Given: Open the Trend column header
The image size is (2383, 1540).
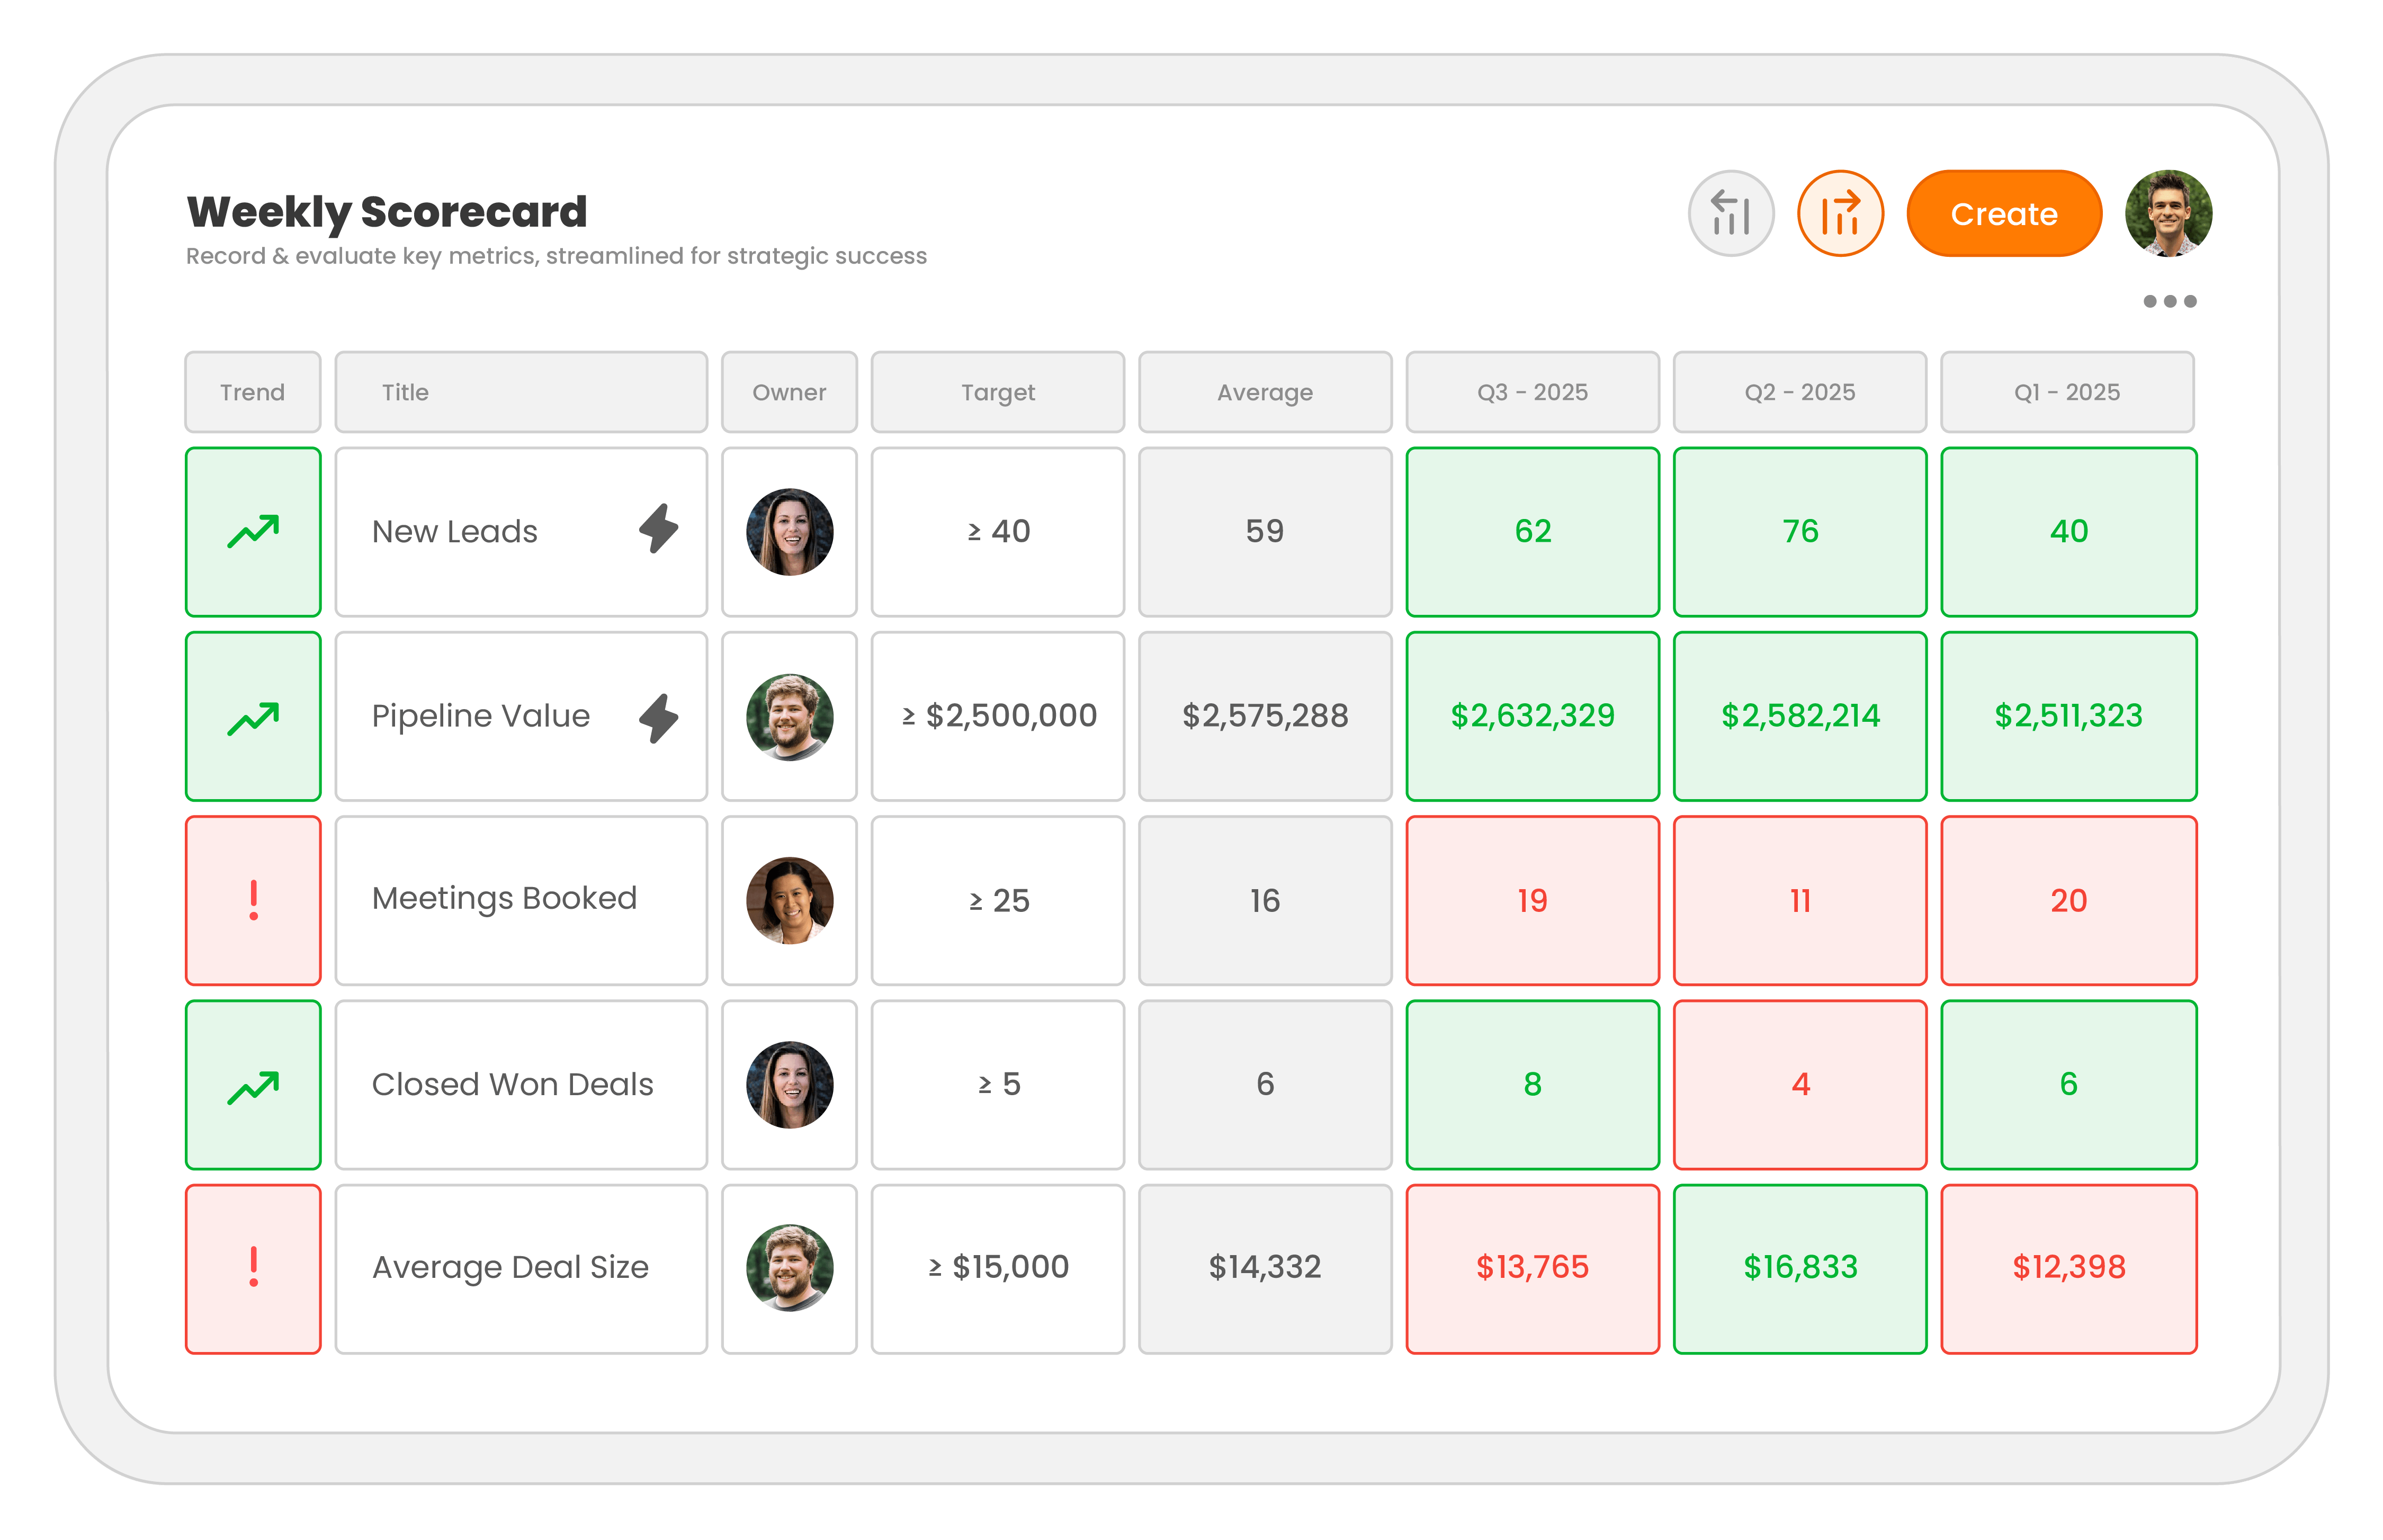Looking at the screenshot, I should 252,392.
